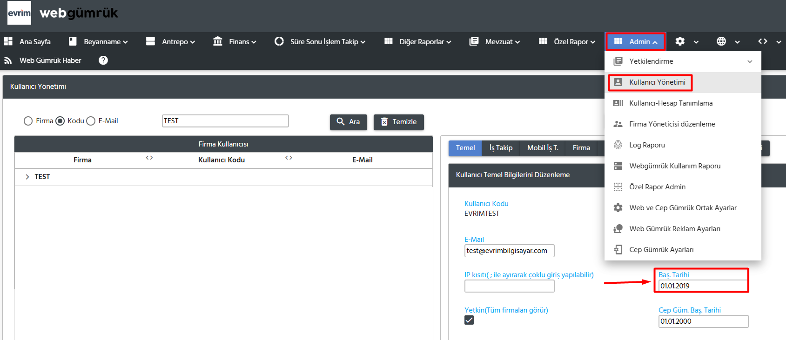Click the code brackets icon in navbar
Screen dimensions: 786x340
(x=762, y=41)
